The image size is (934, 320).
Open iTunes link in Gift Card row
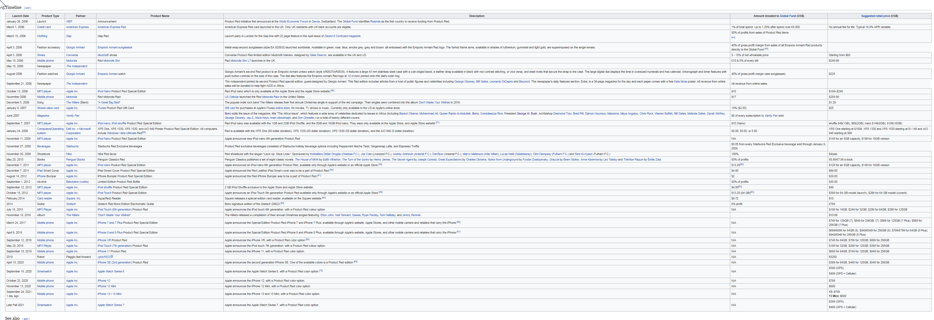(x=101, y=108)
